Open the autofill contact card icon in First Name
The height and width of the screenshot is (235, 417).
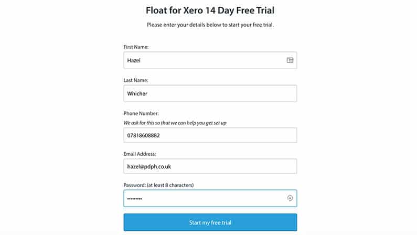[x=290, y=60]
